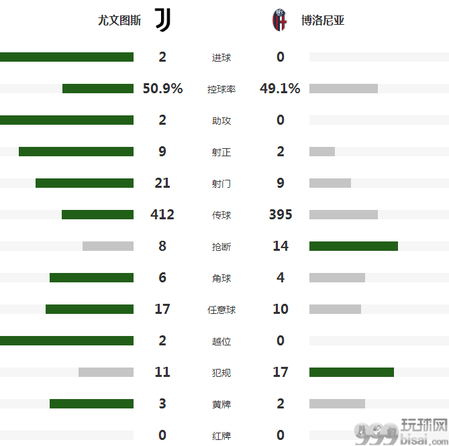Screen dimensions: 449x446
Task: Click the 越位 stat label
Action: click(221, 341)
